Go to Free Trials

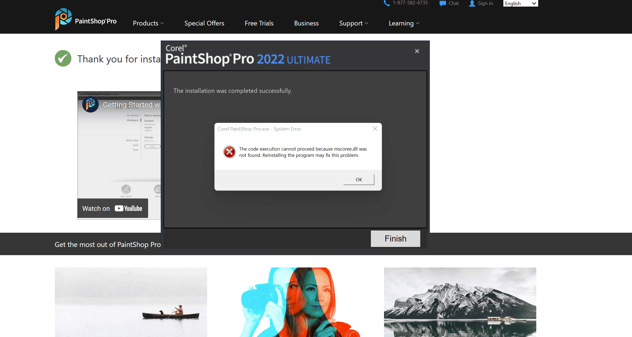pyautogui.click(x=259, y=23)
